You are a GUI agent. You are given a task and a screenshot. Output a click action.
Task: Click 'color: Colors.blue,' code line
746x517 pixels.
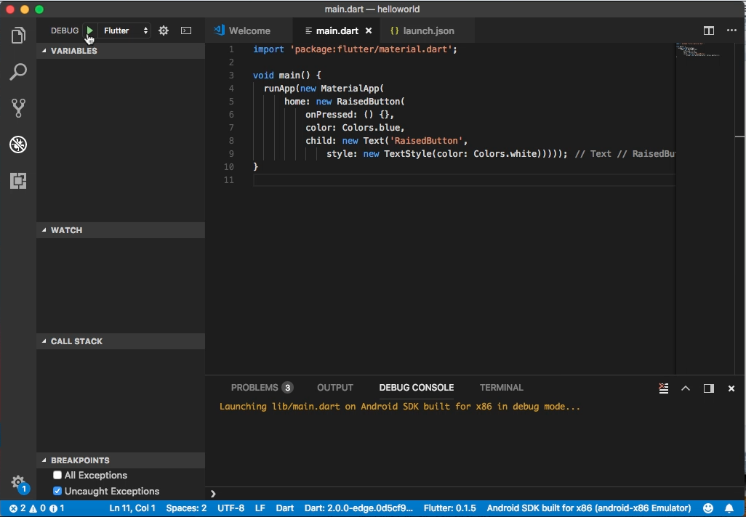coord(355,127)
